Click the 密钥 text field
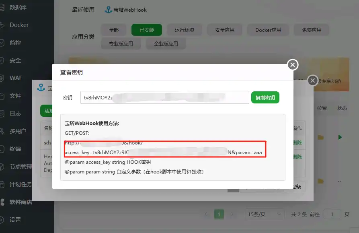Image resolution: width=359 pixels, height=233 pixels. (164, 97)
